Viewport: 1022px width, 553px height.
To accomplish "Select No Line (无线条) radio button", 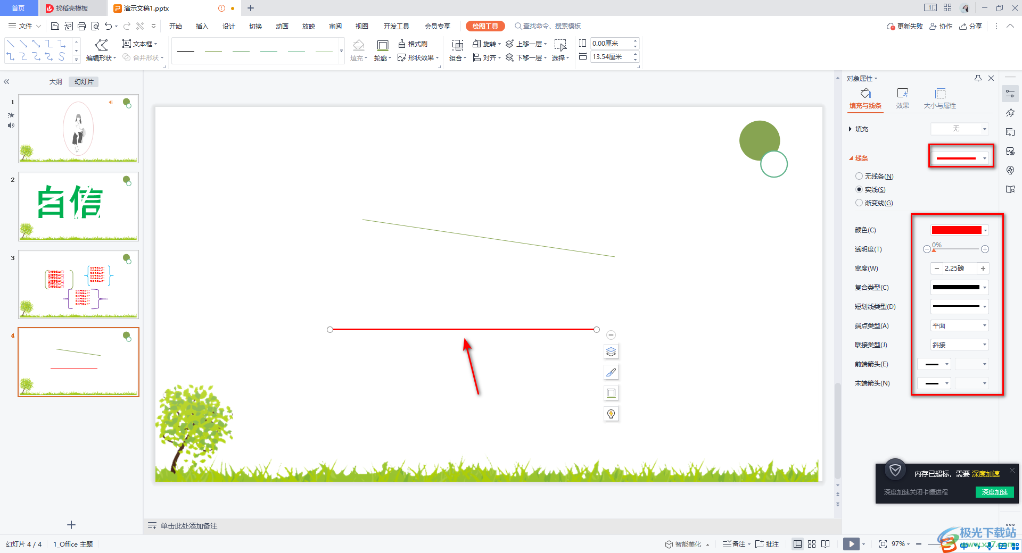I will click(859, 176).
